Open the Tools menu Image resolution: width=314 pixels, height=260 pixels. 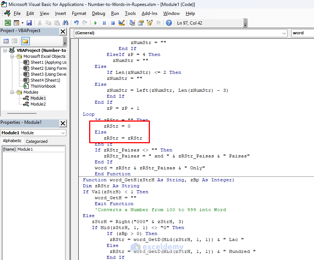(x=130, y=13)
